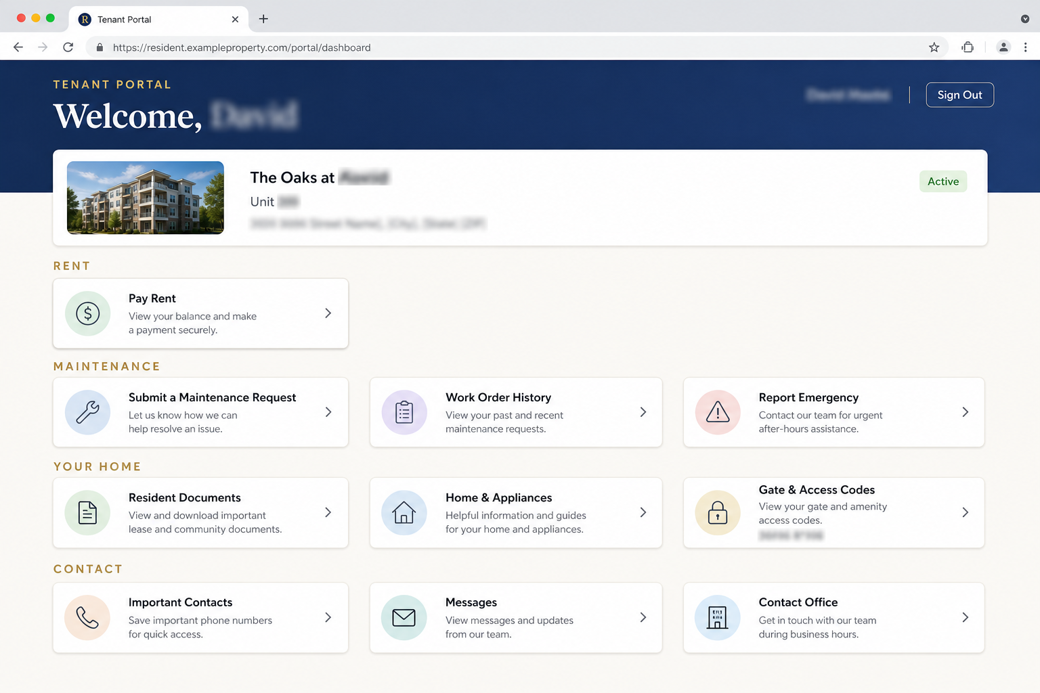1040x693 pixels.
Task: Open the Important Contacts title
Action: 181,602
